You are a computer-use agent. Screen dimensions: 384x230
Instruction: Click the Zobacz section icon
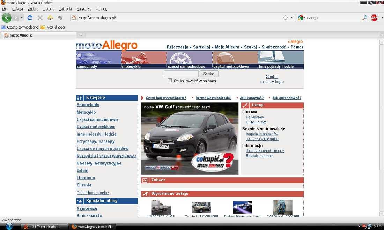(145, 181)
